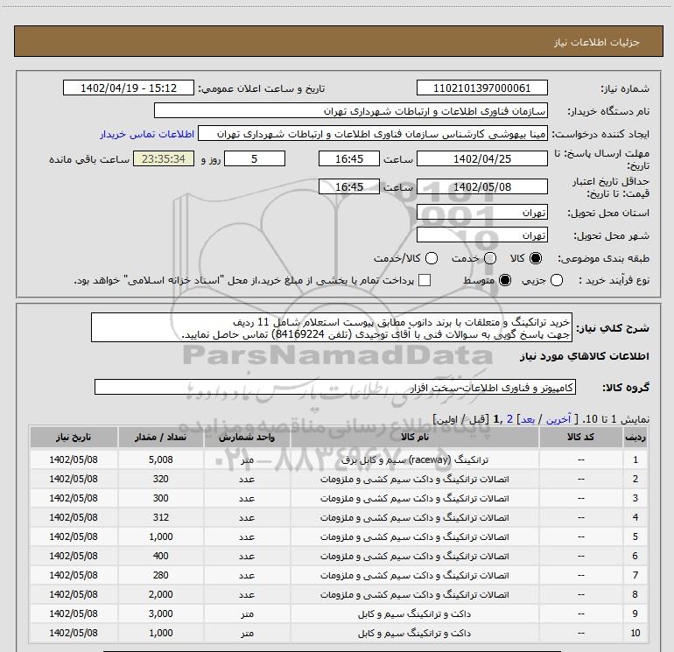Click the delivery province field استان محل تحویل

481,213
